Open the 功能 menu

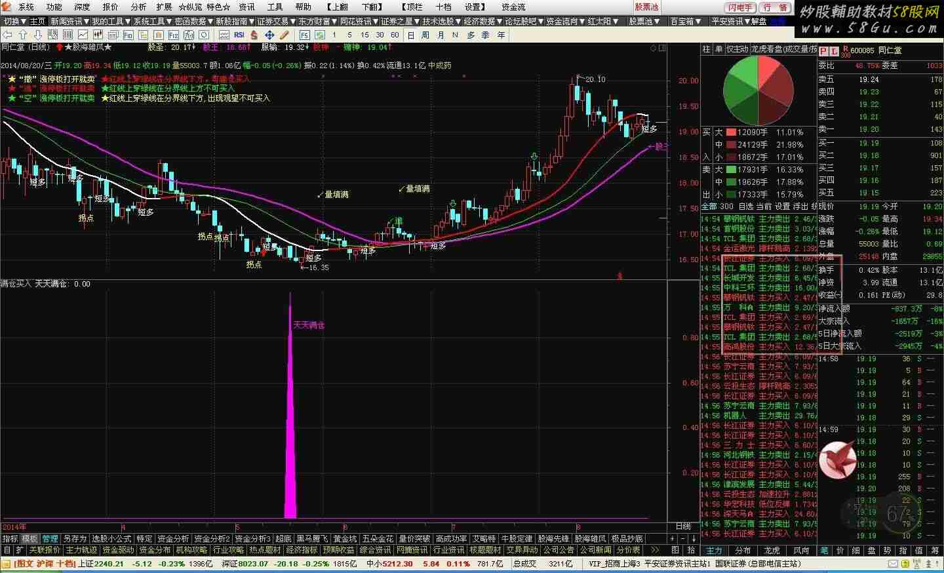tap(54, 7)
